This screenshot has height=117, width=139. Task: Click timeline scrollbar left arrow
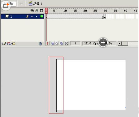pos(120,43)
